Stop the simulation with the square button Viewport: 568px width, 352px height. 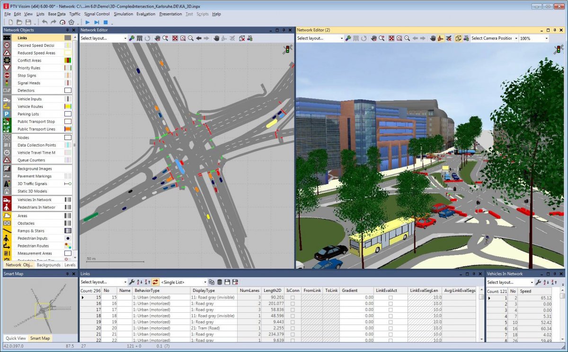pyautogui.click(x=106, y=22)
